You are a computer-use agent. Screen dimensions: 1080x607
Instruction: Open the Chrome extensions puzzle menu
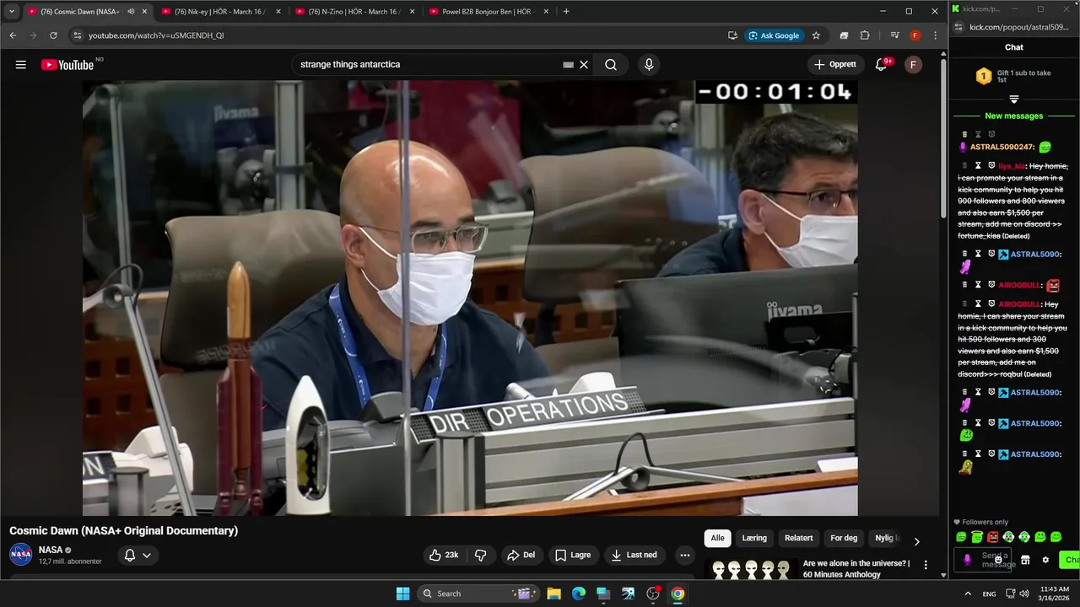tap(865, 35)
